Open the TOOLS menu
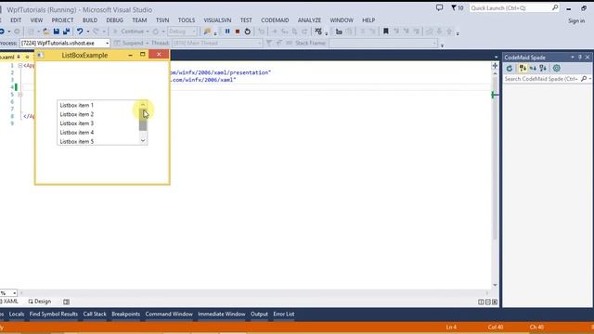The image size is (594, 334). [x=187, y=20]
